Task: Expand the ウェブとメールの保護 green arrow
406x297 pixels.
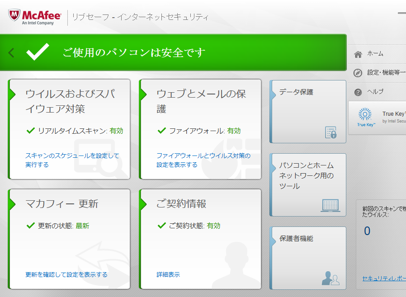Action: tap(143, 95)
